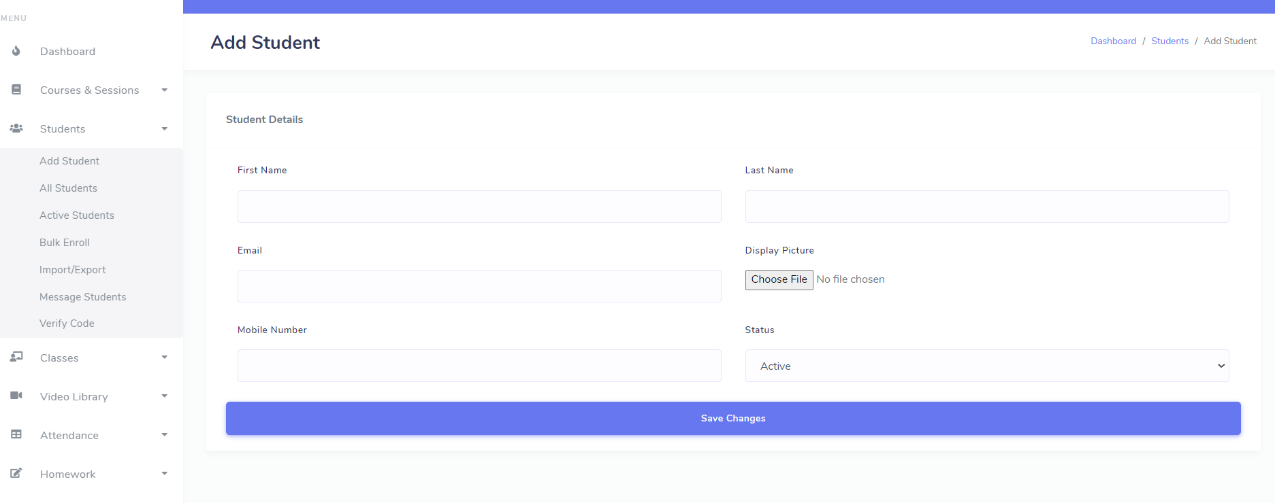
Task: Click the Dashboard flame icon
Action: (x=16, y=51)
